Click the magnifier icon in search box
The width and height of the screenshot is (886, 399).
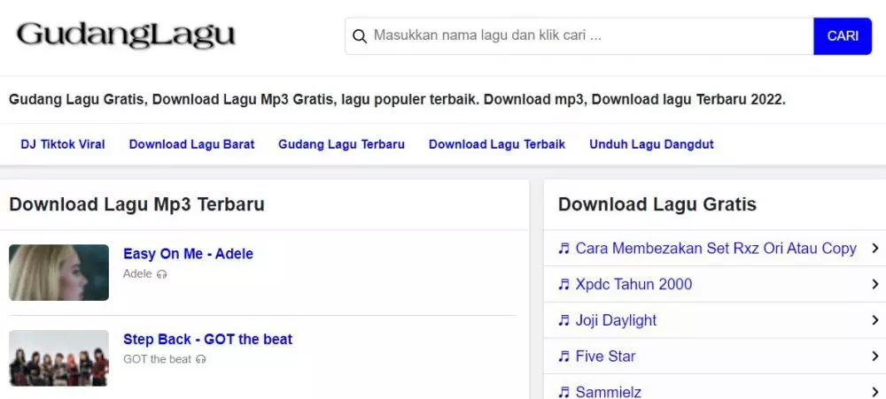pyautogui.click(x=360, y=36)
